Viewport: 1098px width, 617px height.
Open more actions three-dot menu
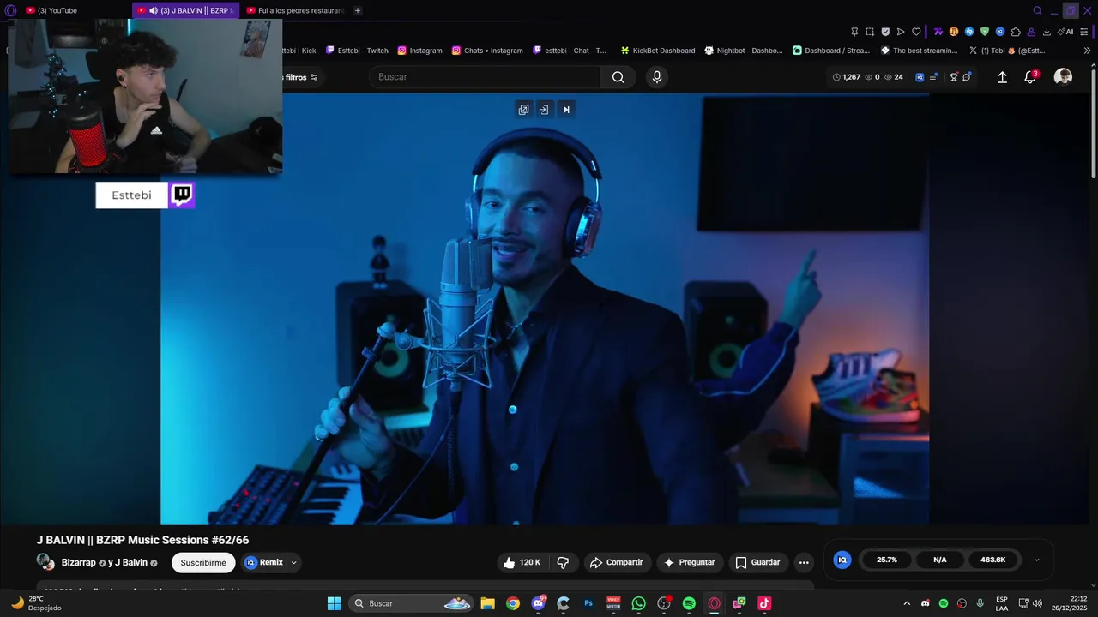[x=804, y=562]
